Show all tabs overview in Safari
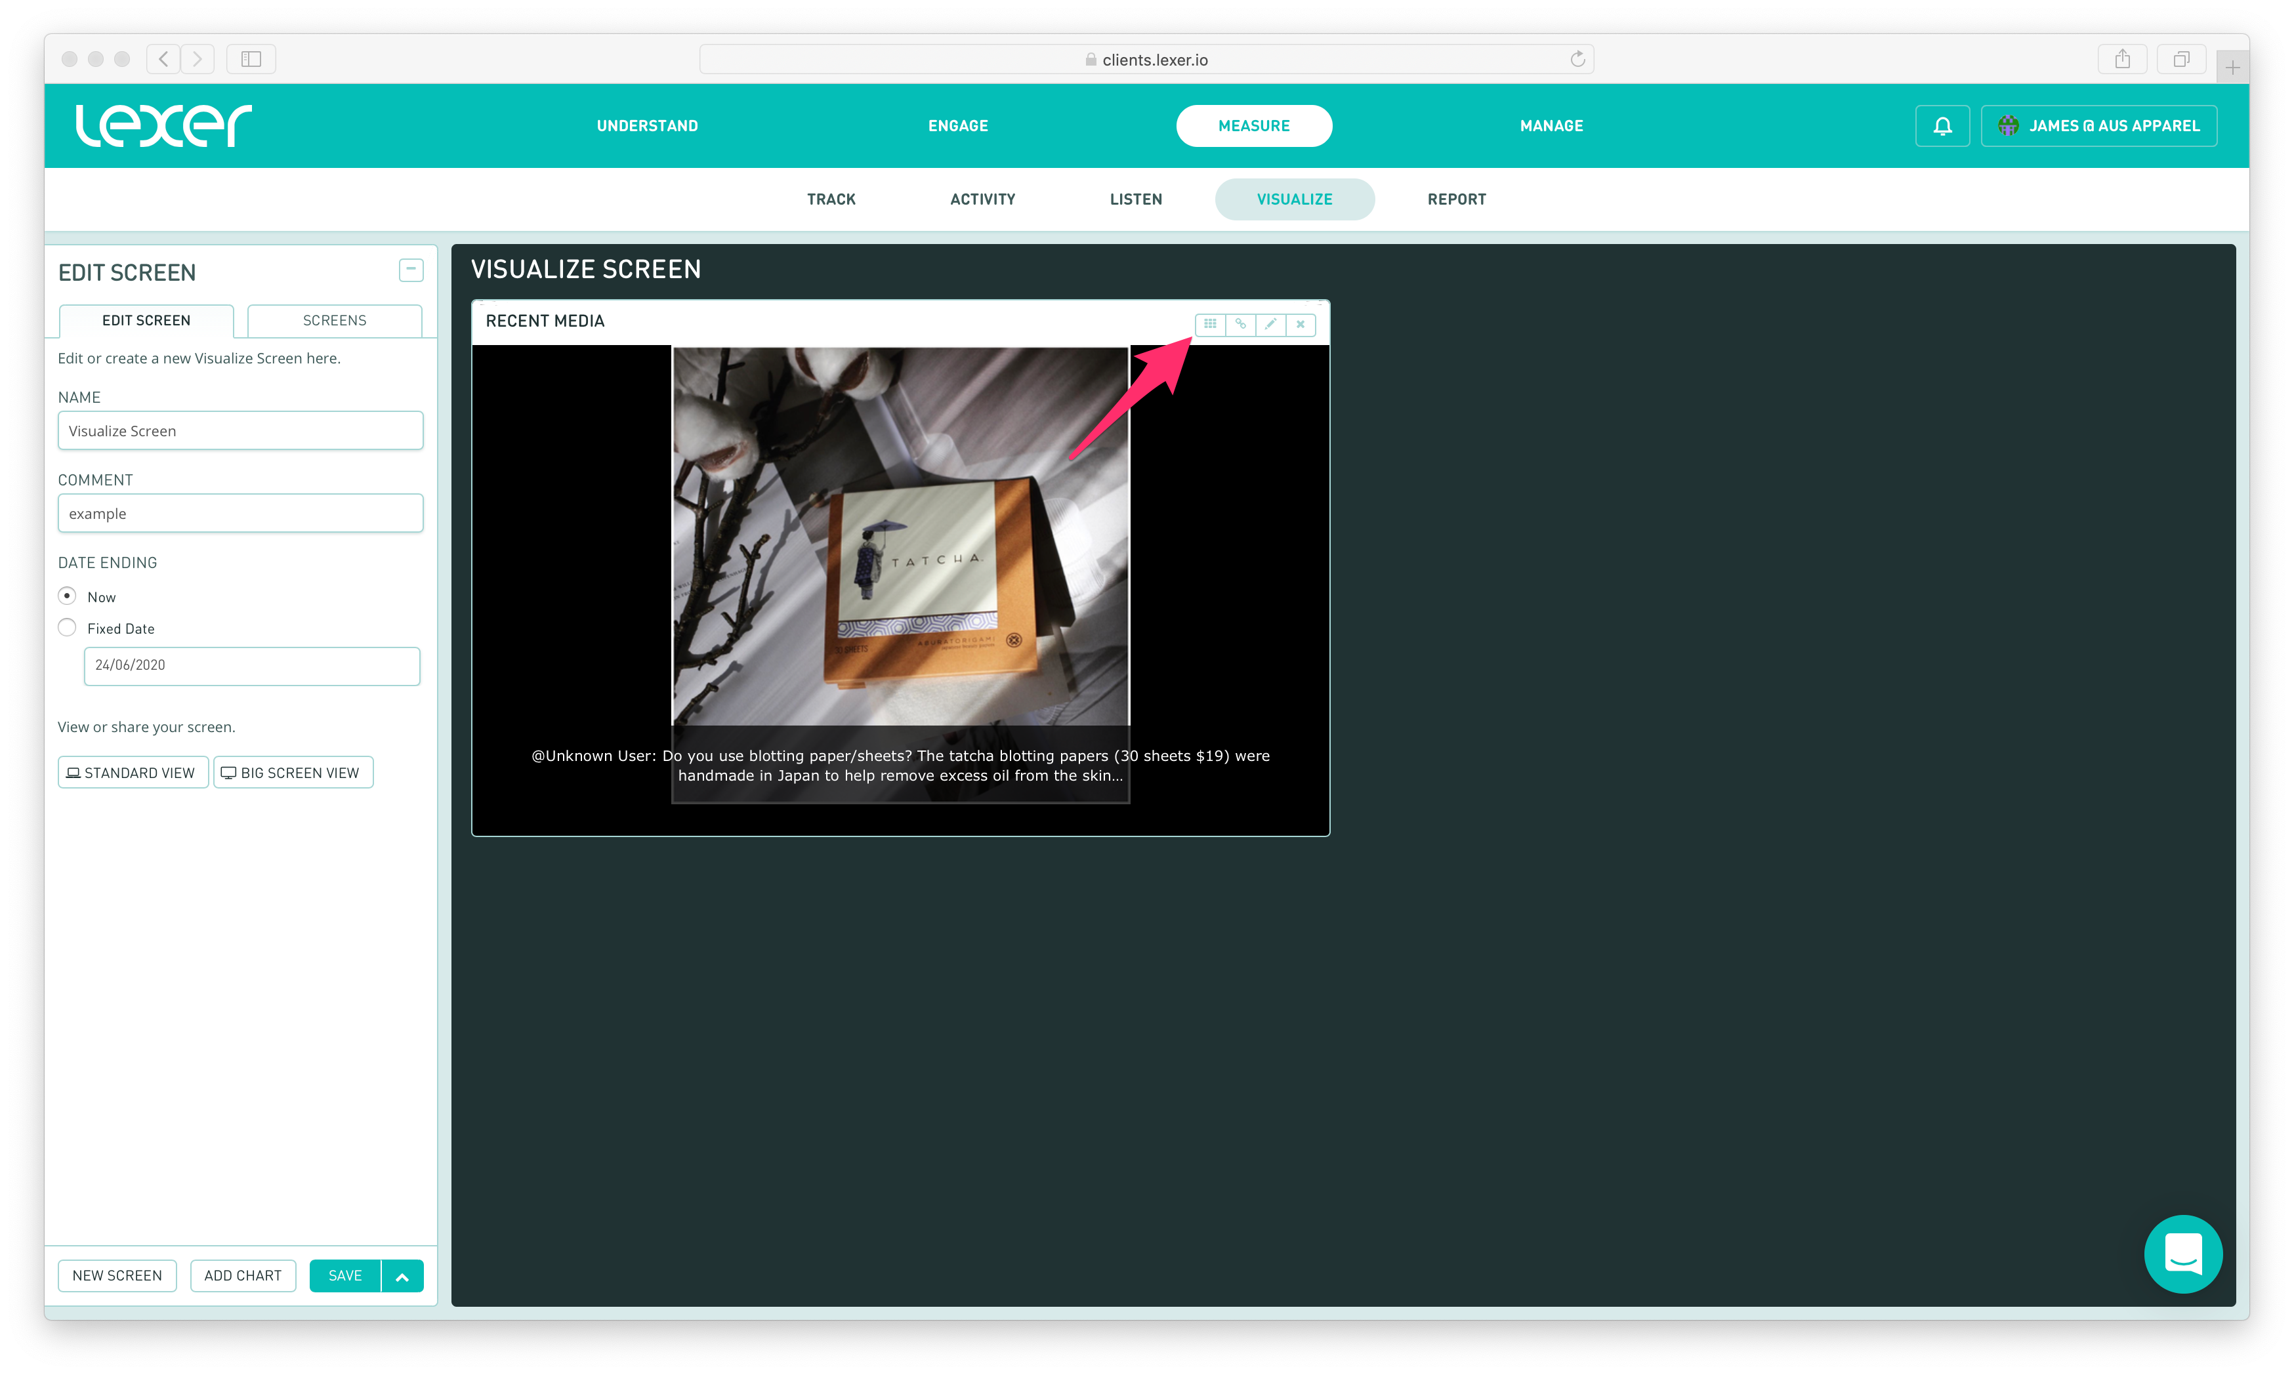 (2182, 59)
